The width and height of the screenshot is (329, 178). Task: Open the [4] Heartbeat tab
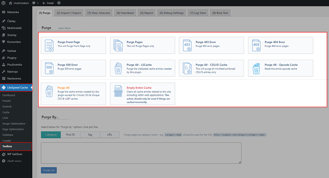click(x=125, y=13)
